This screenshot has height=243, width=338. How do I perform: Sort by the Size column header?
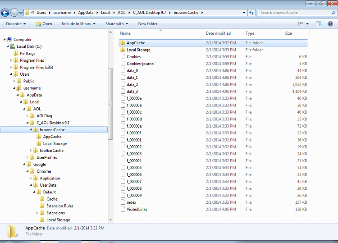tap(296, 33)
